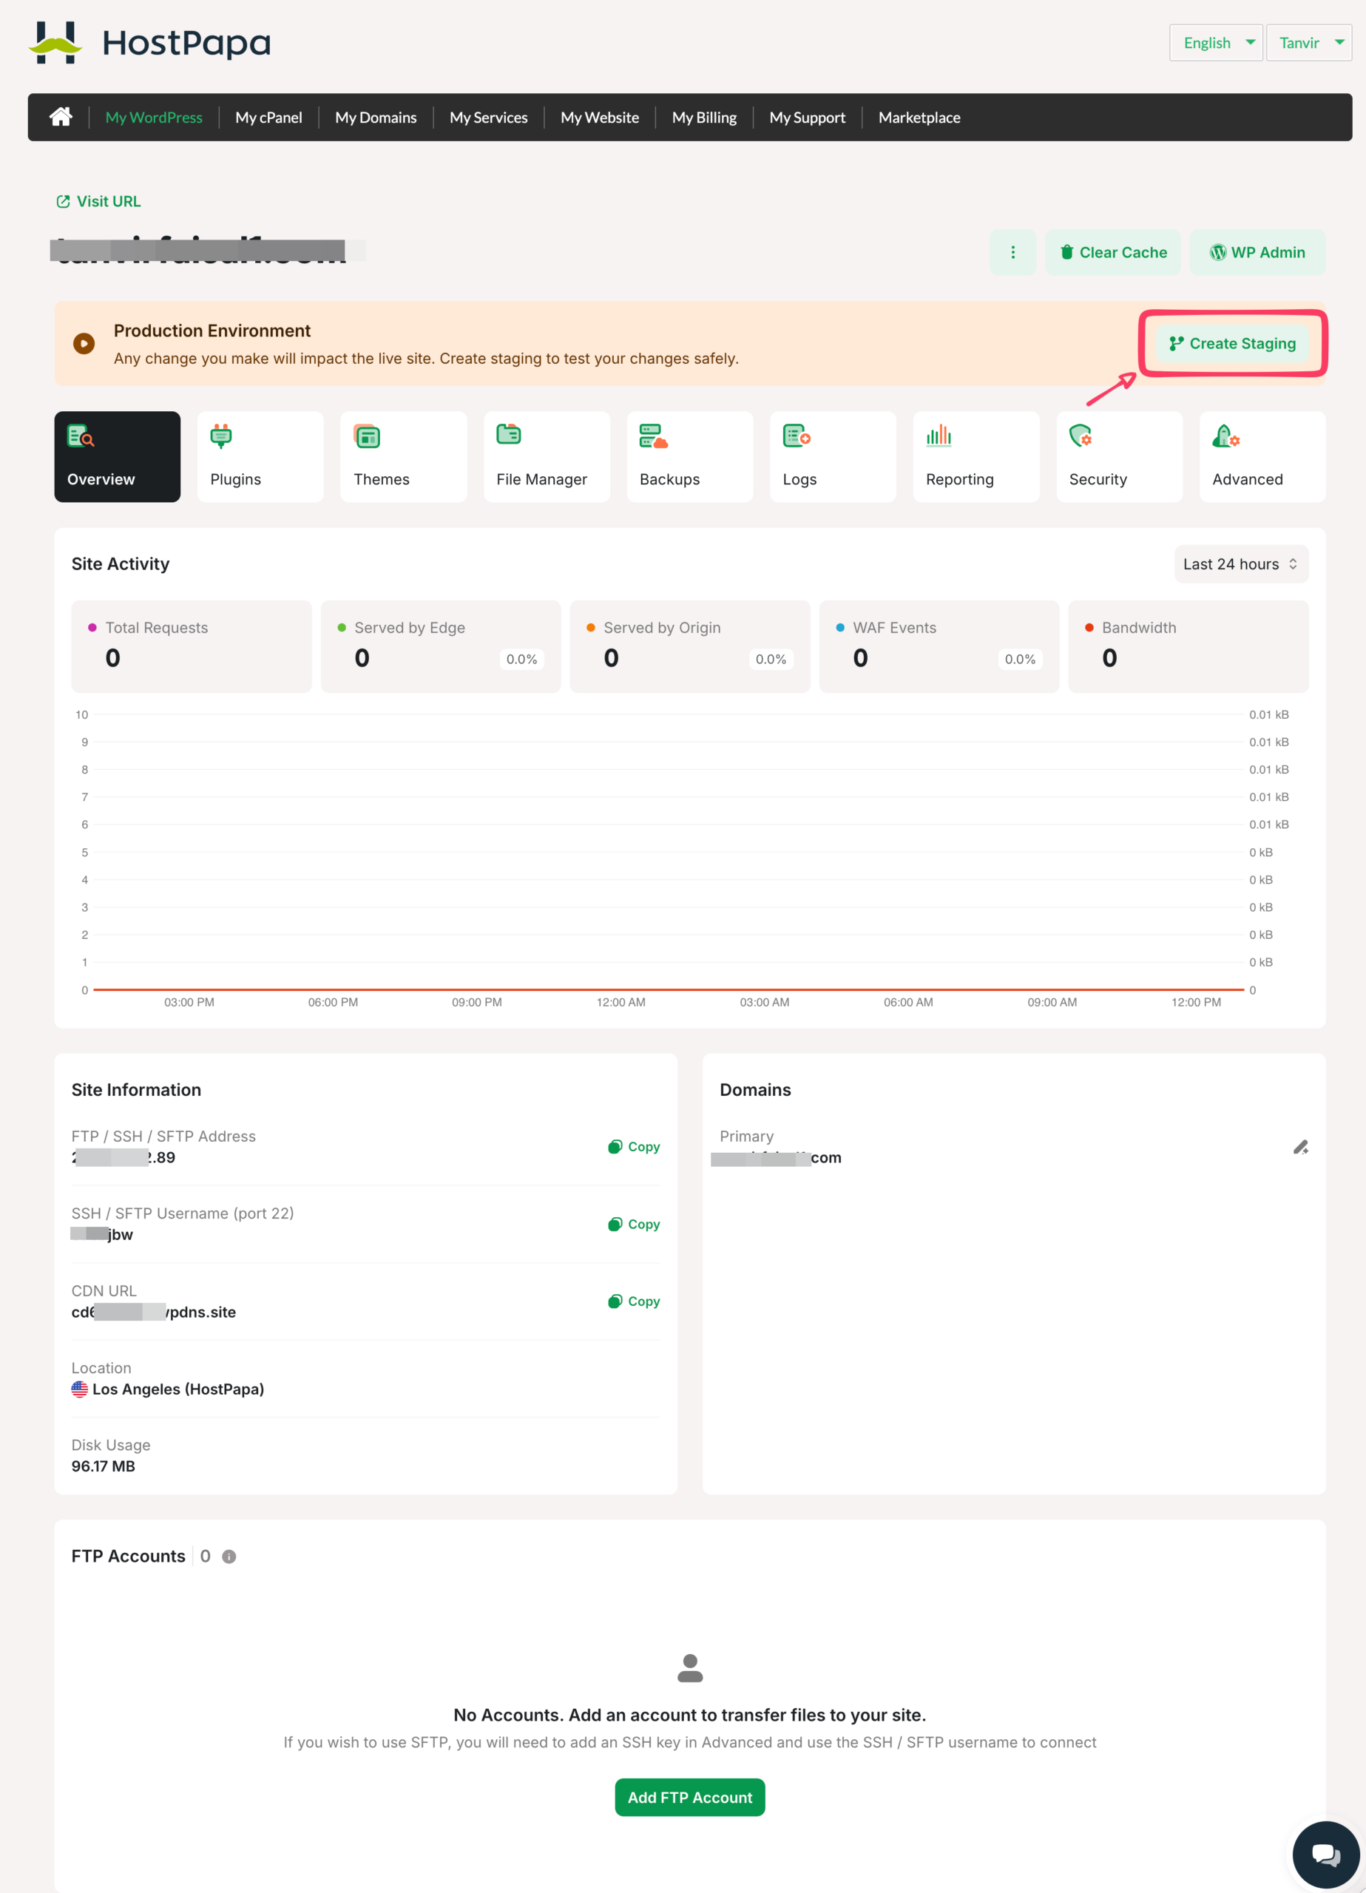Open Marketplace in the navbar
Screen dimensions: 1366x1893
click(919, 118)
